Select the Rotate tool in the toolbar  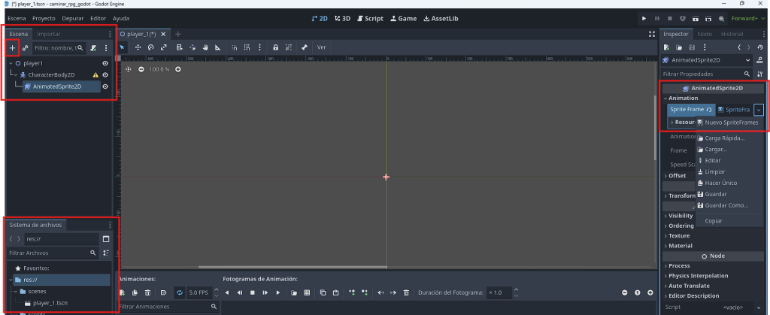150,47
